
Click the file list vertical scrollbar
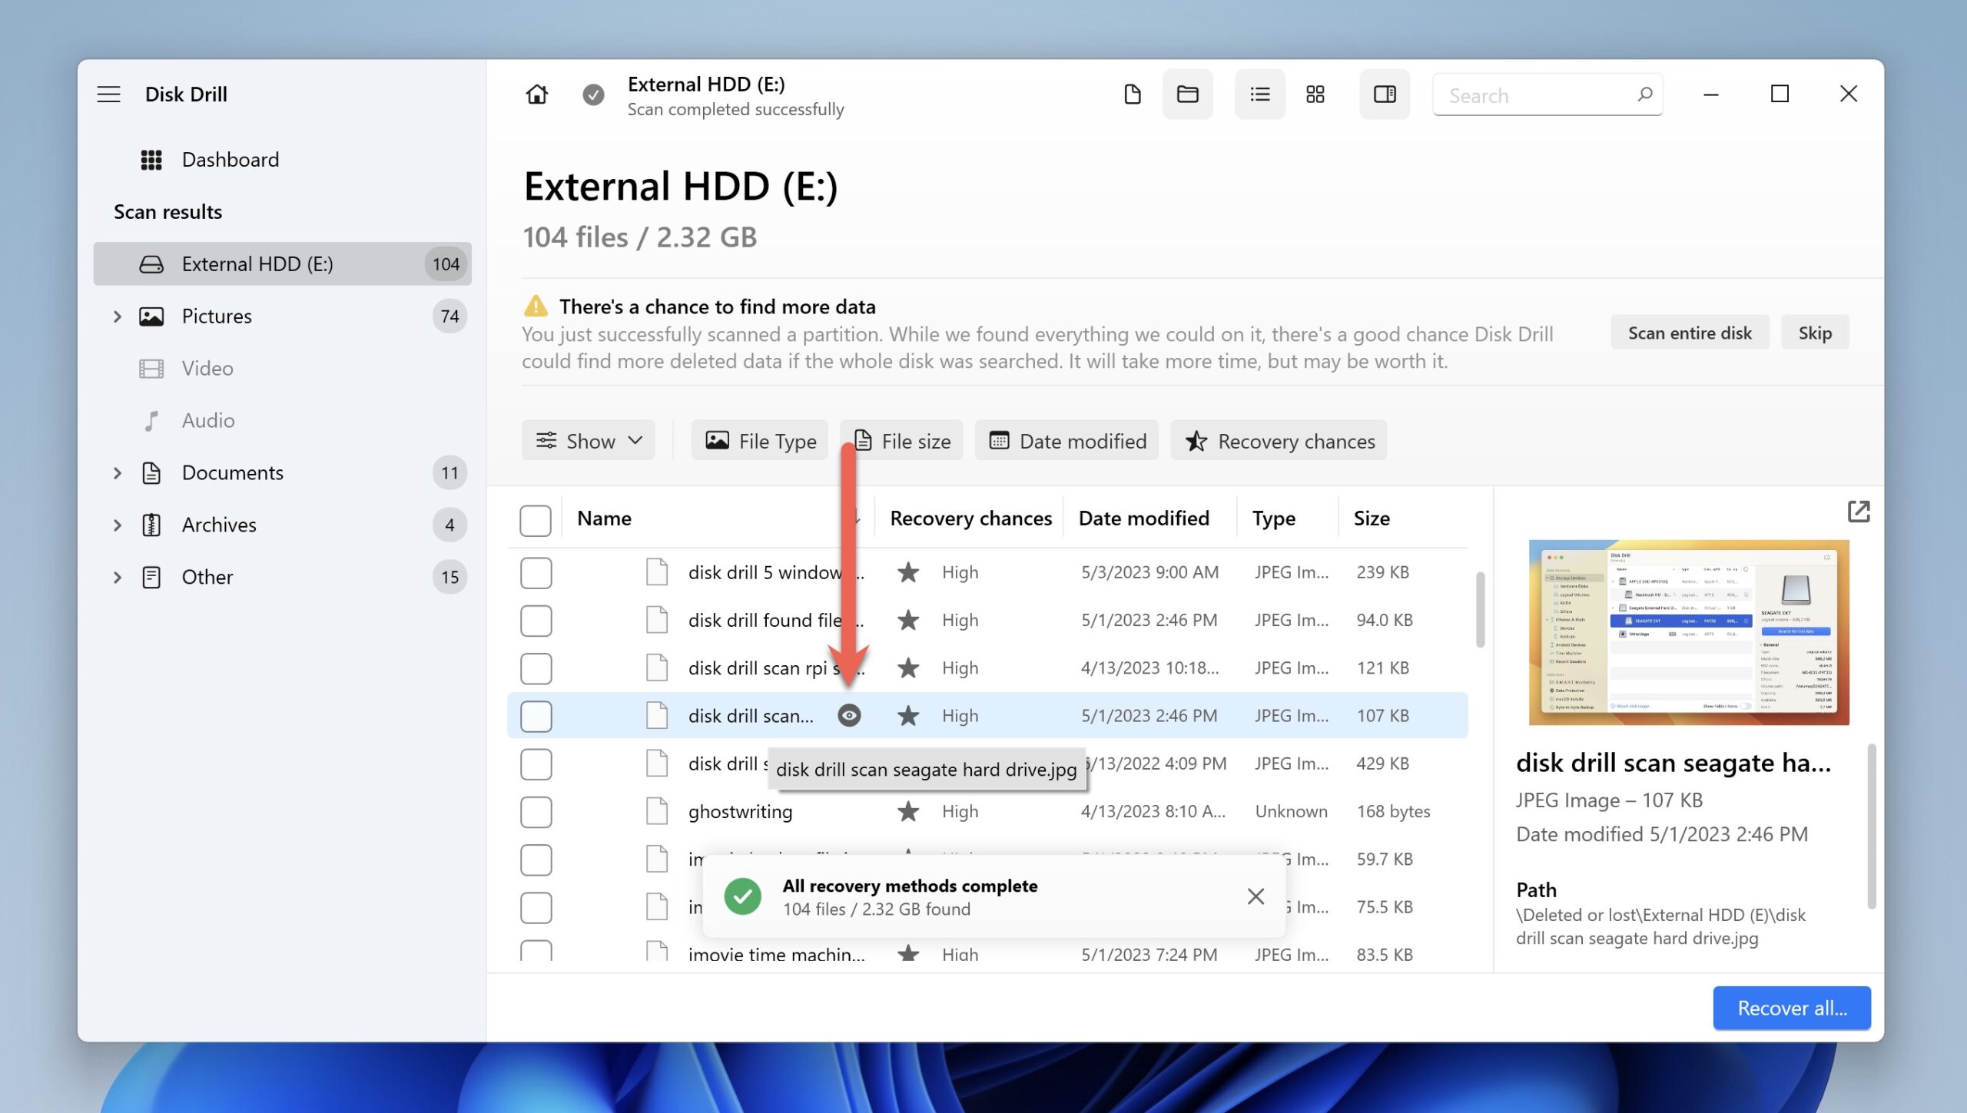click(1480, 610)
